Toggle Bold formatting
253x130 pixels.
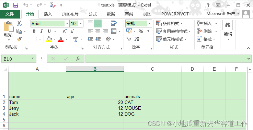[x=34, y=31]
